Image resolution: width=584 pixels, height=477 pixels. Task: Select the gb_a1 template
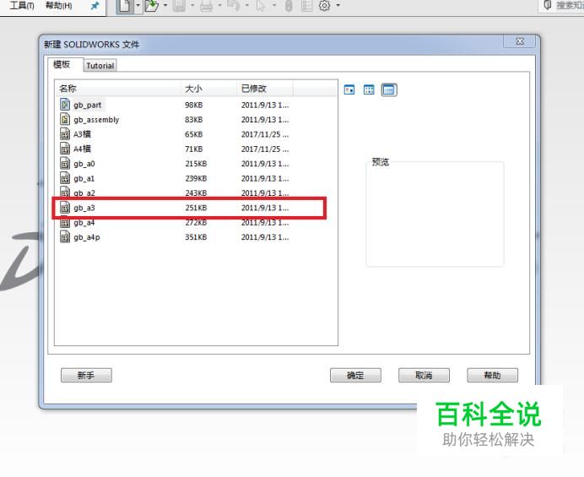(x=84, y=178)
